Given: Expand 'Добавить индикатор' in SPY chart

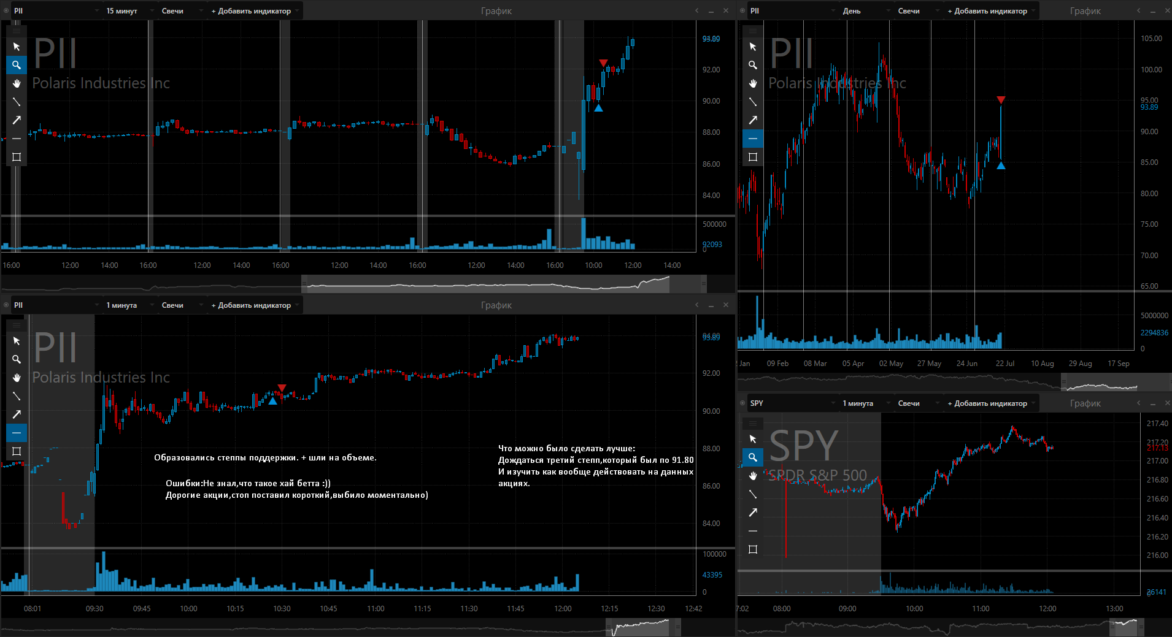Looking at the screenshot, I should [x=991, y=403].
